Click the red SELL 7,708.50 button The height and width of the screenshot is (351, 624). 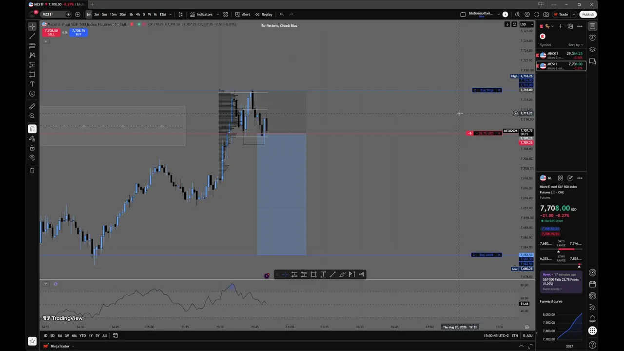click(x=51, y=32)
